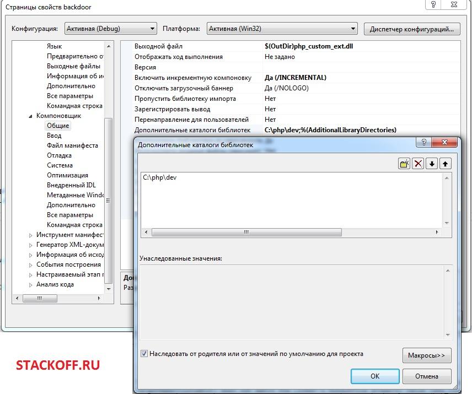Click the Да (/INCREMENTAL) value
Screen dimensions: 472x394
[296, 78]
